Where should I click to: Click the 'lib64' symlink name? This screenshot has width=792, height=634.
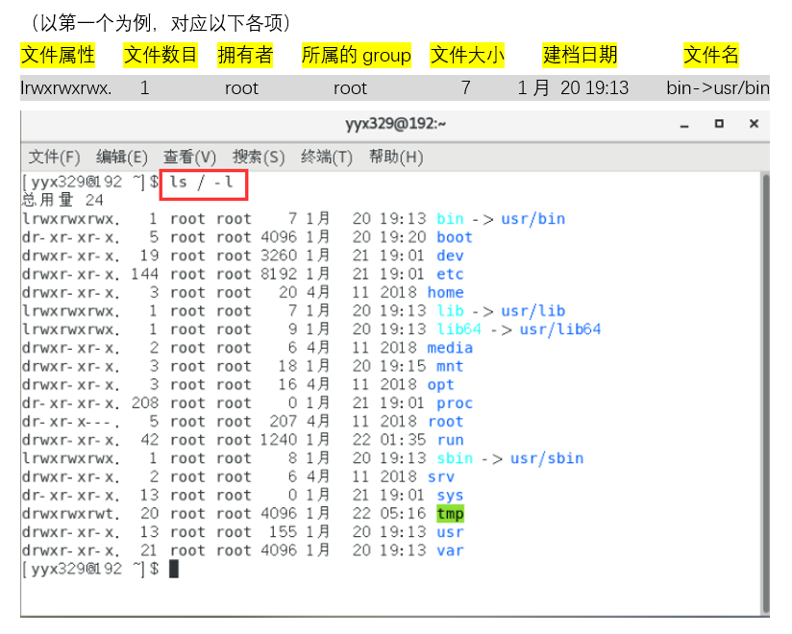click(459, 329)
